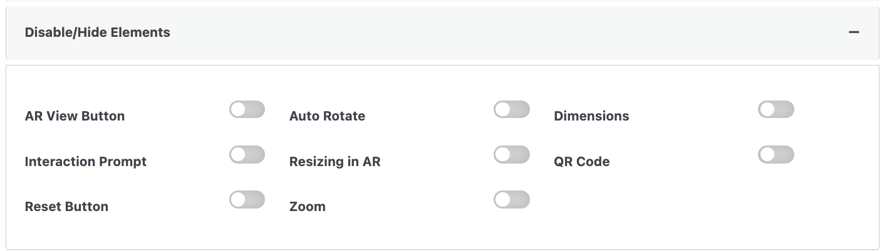Select the QR Code label

click(581, 162)
